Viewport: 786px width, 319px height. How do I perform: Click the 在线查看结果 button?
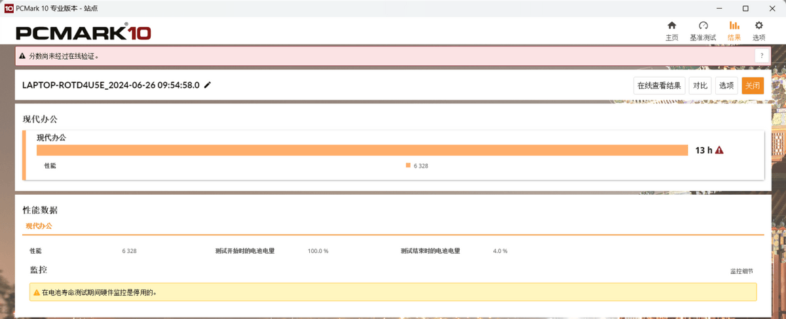point(660,86)
